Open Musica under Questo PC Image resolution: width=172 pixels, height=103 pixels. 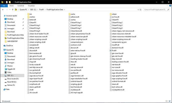coord(10,66)
